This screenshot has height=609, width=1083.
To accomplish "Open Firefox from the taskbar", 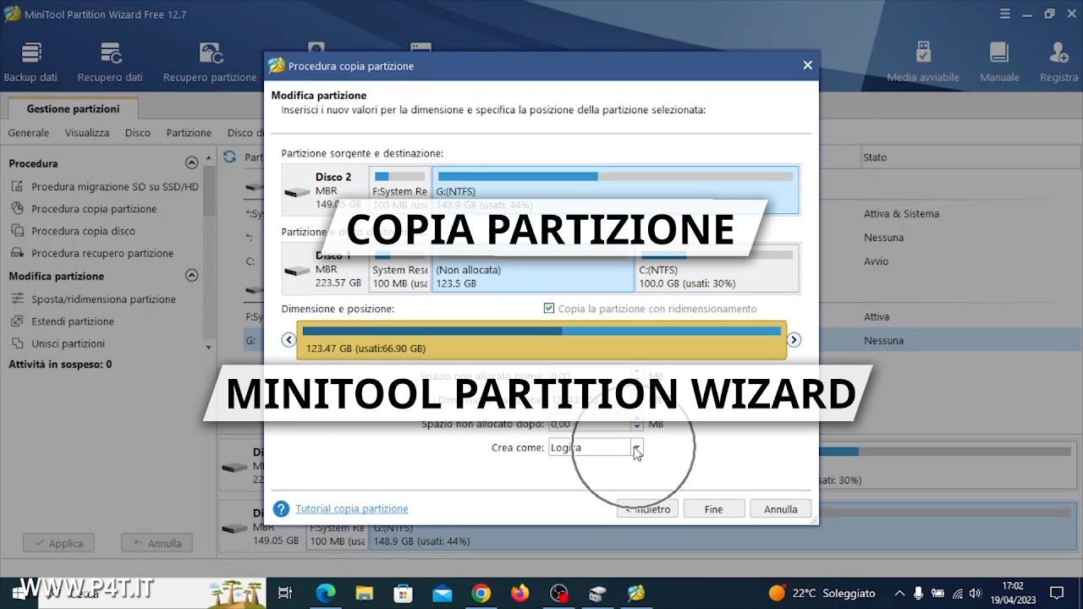I will (520, 593).
